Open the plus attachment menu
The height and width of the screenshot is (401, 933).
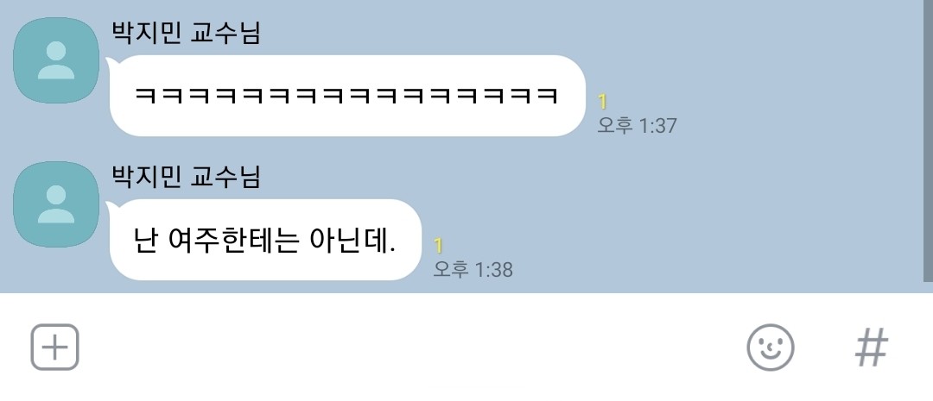[x=54, y=347]
